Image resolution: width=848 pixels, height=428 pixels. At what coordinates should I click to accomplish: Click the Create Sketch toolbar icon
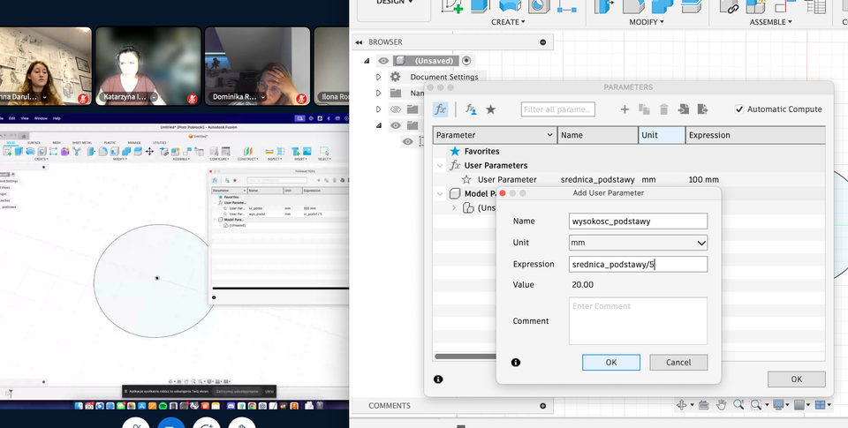tap(453, 6)
